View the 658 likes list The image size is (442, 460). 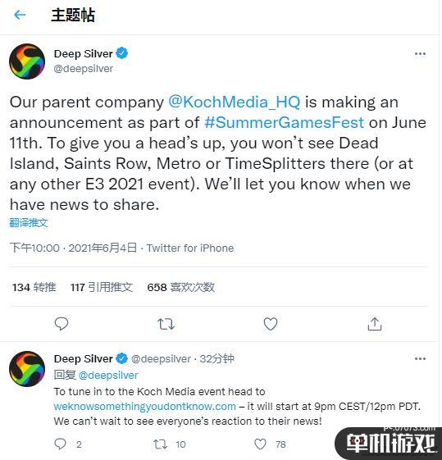point(181,287)
